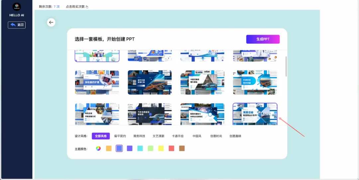Click the template list vertical scrollbar
Viewport: 359px width, 180px height.
[286, 66]
